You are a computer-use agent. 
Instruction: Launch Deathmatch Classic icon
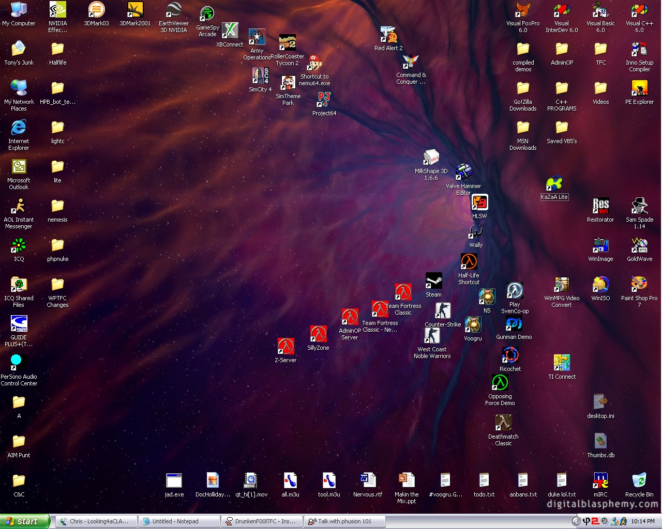(x=503, y=430)
